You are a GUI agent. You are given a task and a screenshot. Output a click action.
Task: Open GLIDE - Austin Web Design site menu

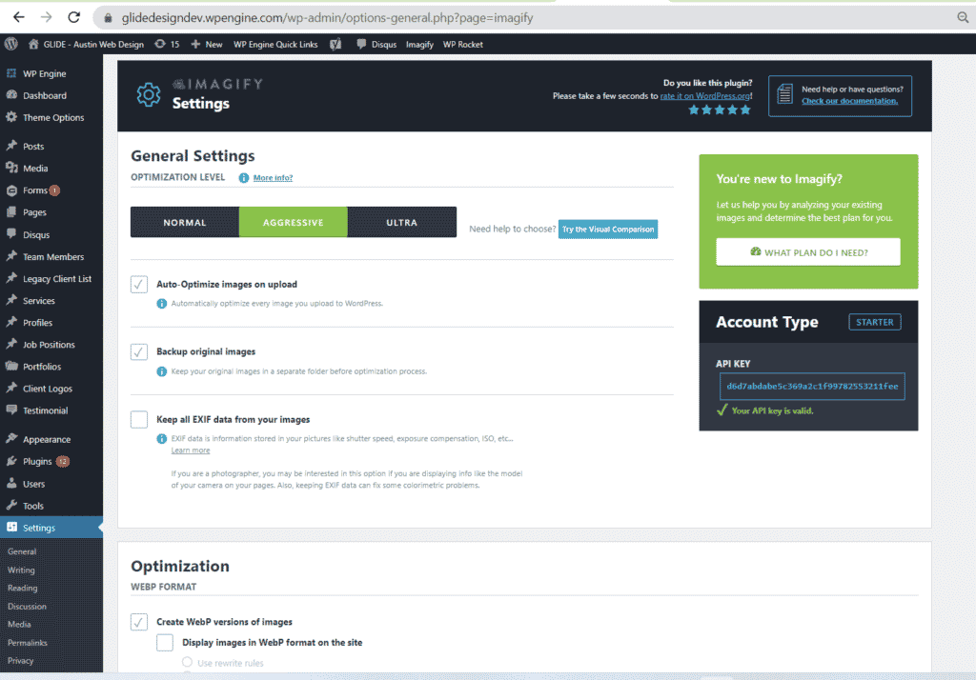click(86, 44)
